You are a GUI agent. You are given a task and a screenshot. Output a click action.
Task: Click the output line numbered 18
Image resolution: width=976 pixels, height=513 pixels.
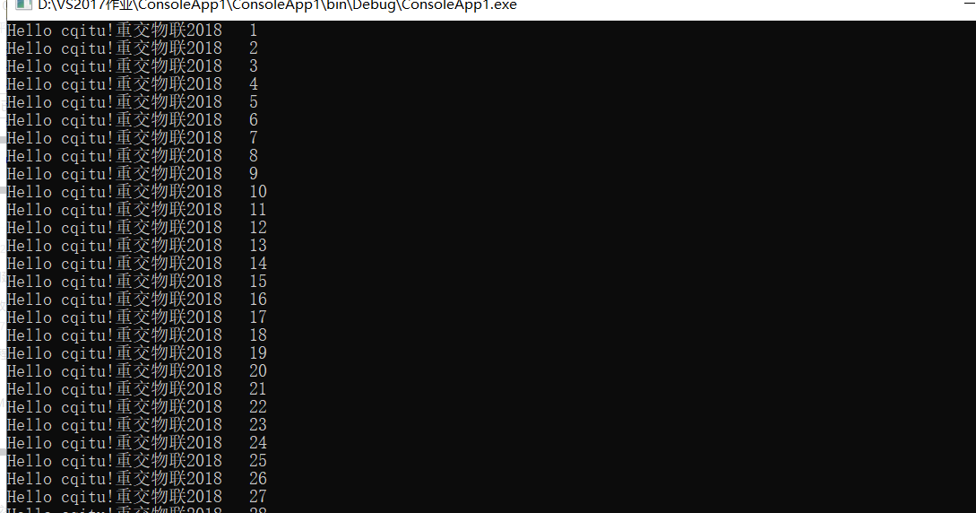(x=137, y=335)
